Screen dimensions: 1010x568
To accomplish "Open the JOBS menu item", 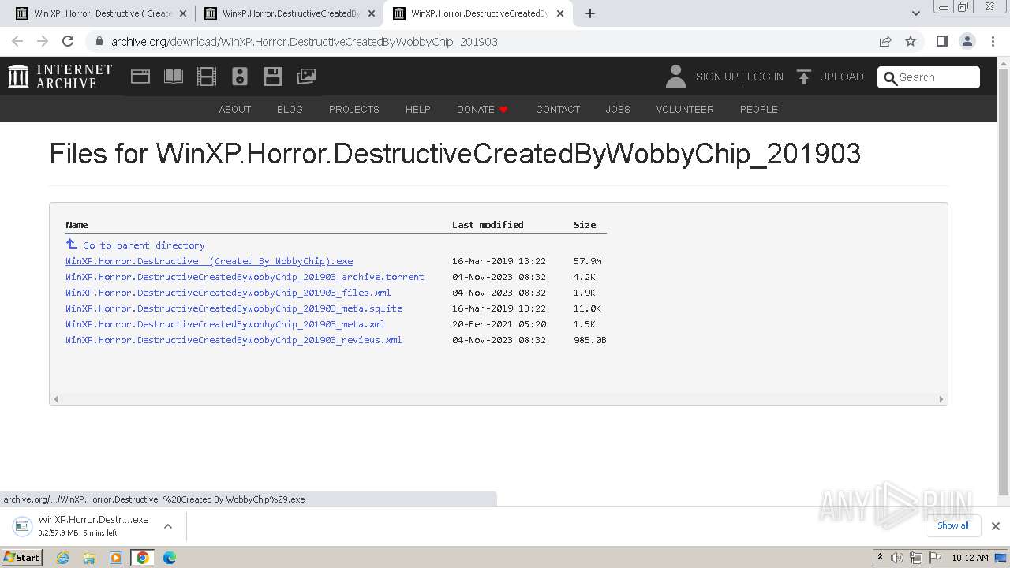I will pyautogui.click(x=618, y=109).
